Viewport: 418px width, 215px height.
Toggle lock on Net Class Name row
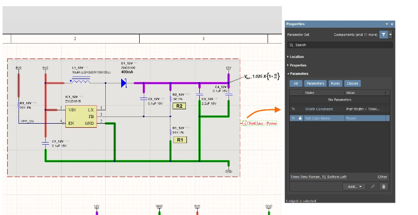pyautogui.click(x=300, y=118)
